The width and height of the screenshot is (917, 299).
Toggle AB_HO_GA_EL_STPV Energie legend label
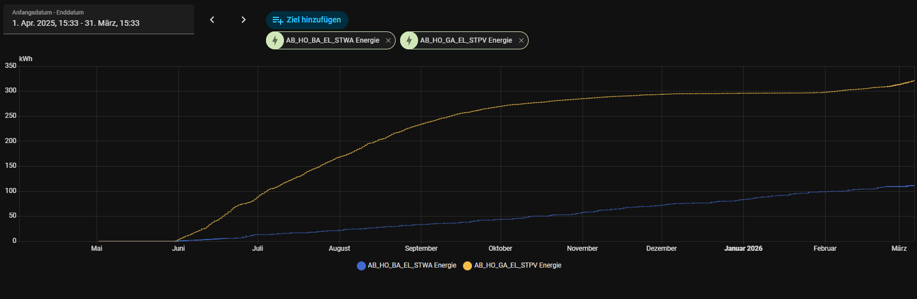pyautogui.click(x=517, y=265)
